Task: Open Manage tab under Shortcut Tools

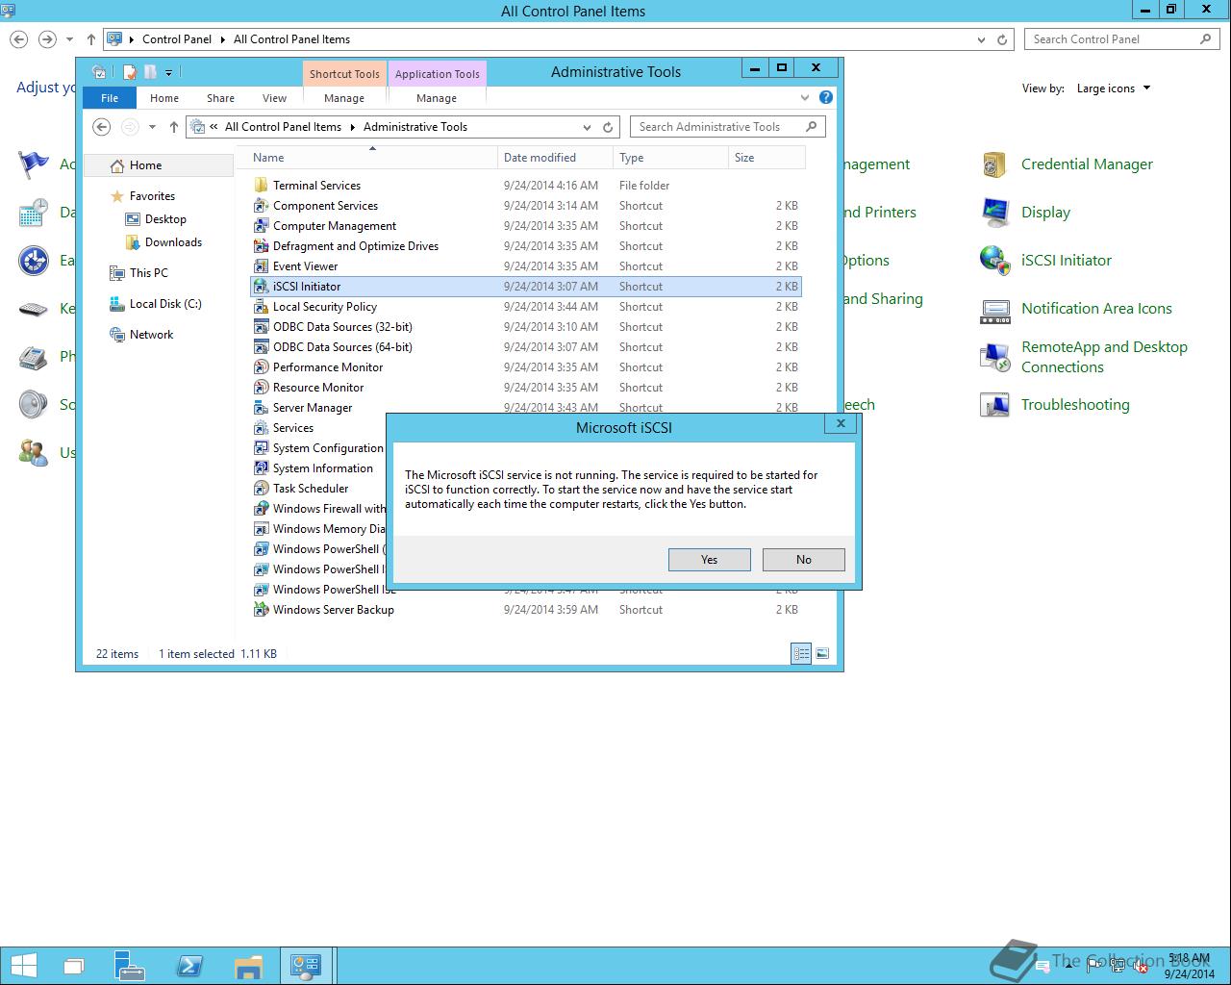Action: pyautogui.click(x=344, y=98)
